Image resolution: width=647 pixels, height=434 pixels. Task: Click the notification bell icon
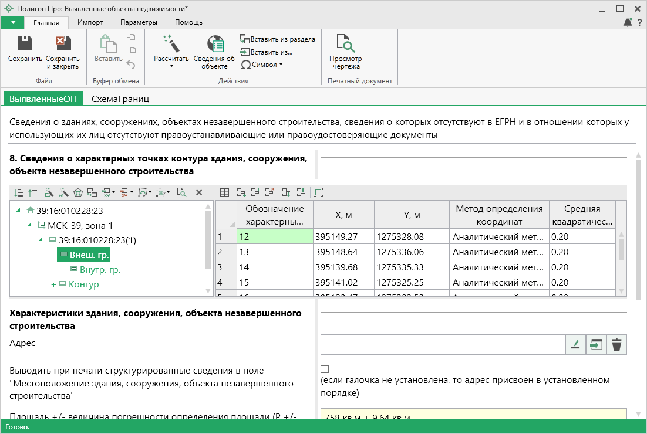pyautogui.click(x=628, y=22)
